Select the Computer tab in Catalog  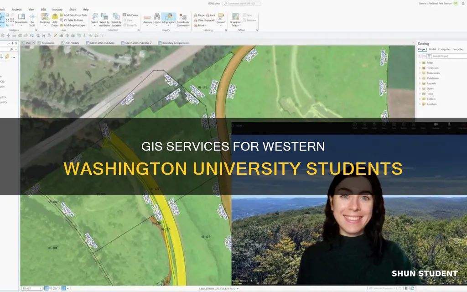coord(444,49)
